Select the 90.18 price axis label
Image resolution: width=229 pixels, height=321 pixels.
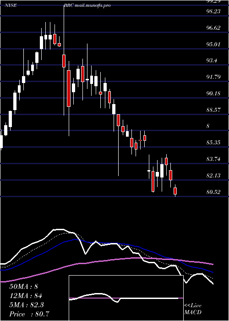213,94
